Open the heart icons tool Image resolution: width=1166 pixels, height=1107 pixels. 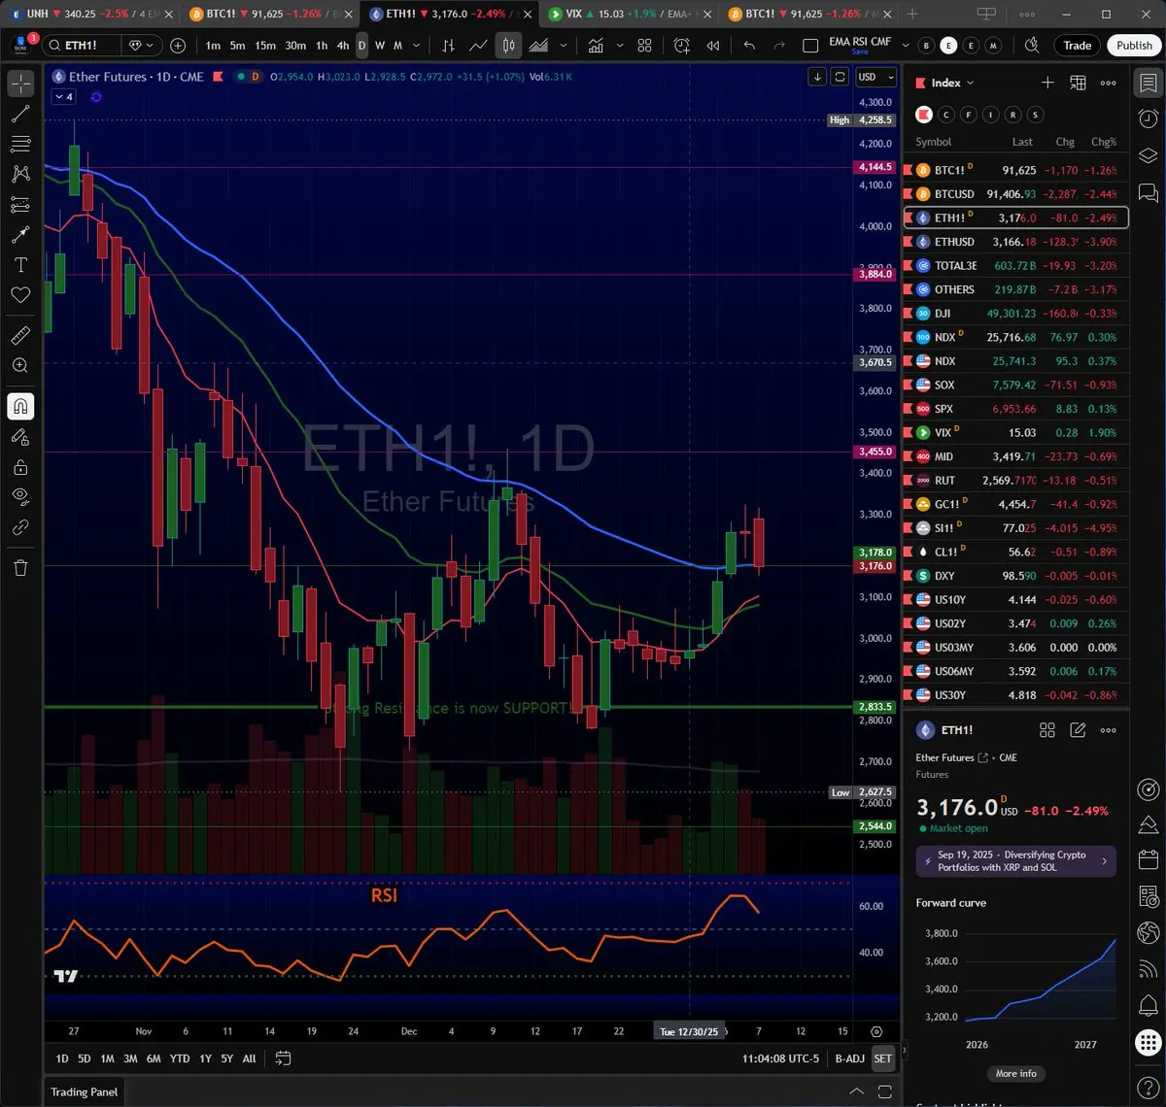click(x=20, y=295)
